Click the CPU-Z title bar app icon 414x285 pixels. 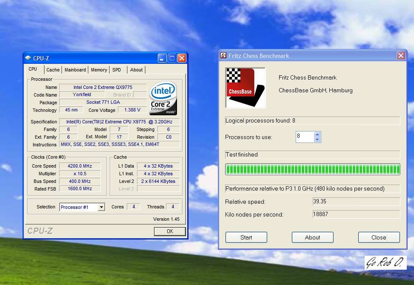pos(28,58)
